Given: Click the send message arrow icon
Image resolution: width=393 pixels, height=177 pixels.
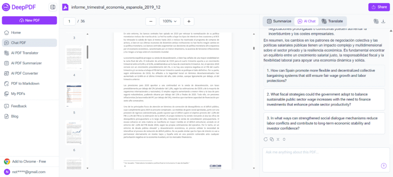Looking at the screenshot, I should coord(383,166).
